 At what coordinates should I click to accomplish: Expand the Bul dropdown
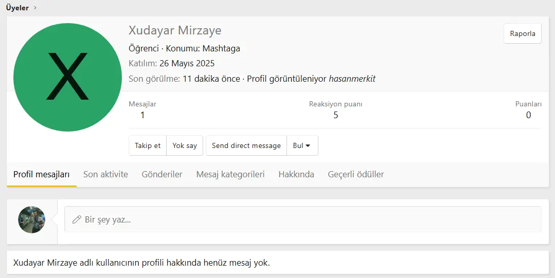302,145
